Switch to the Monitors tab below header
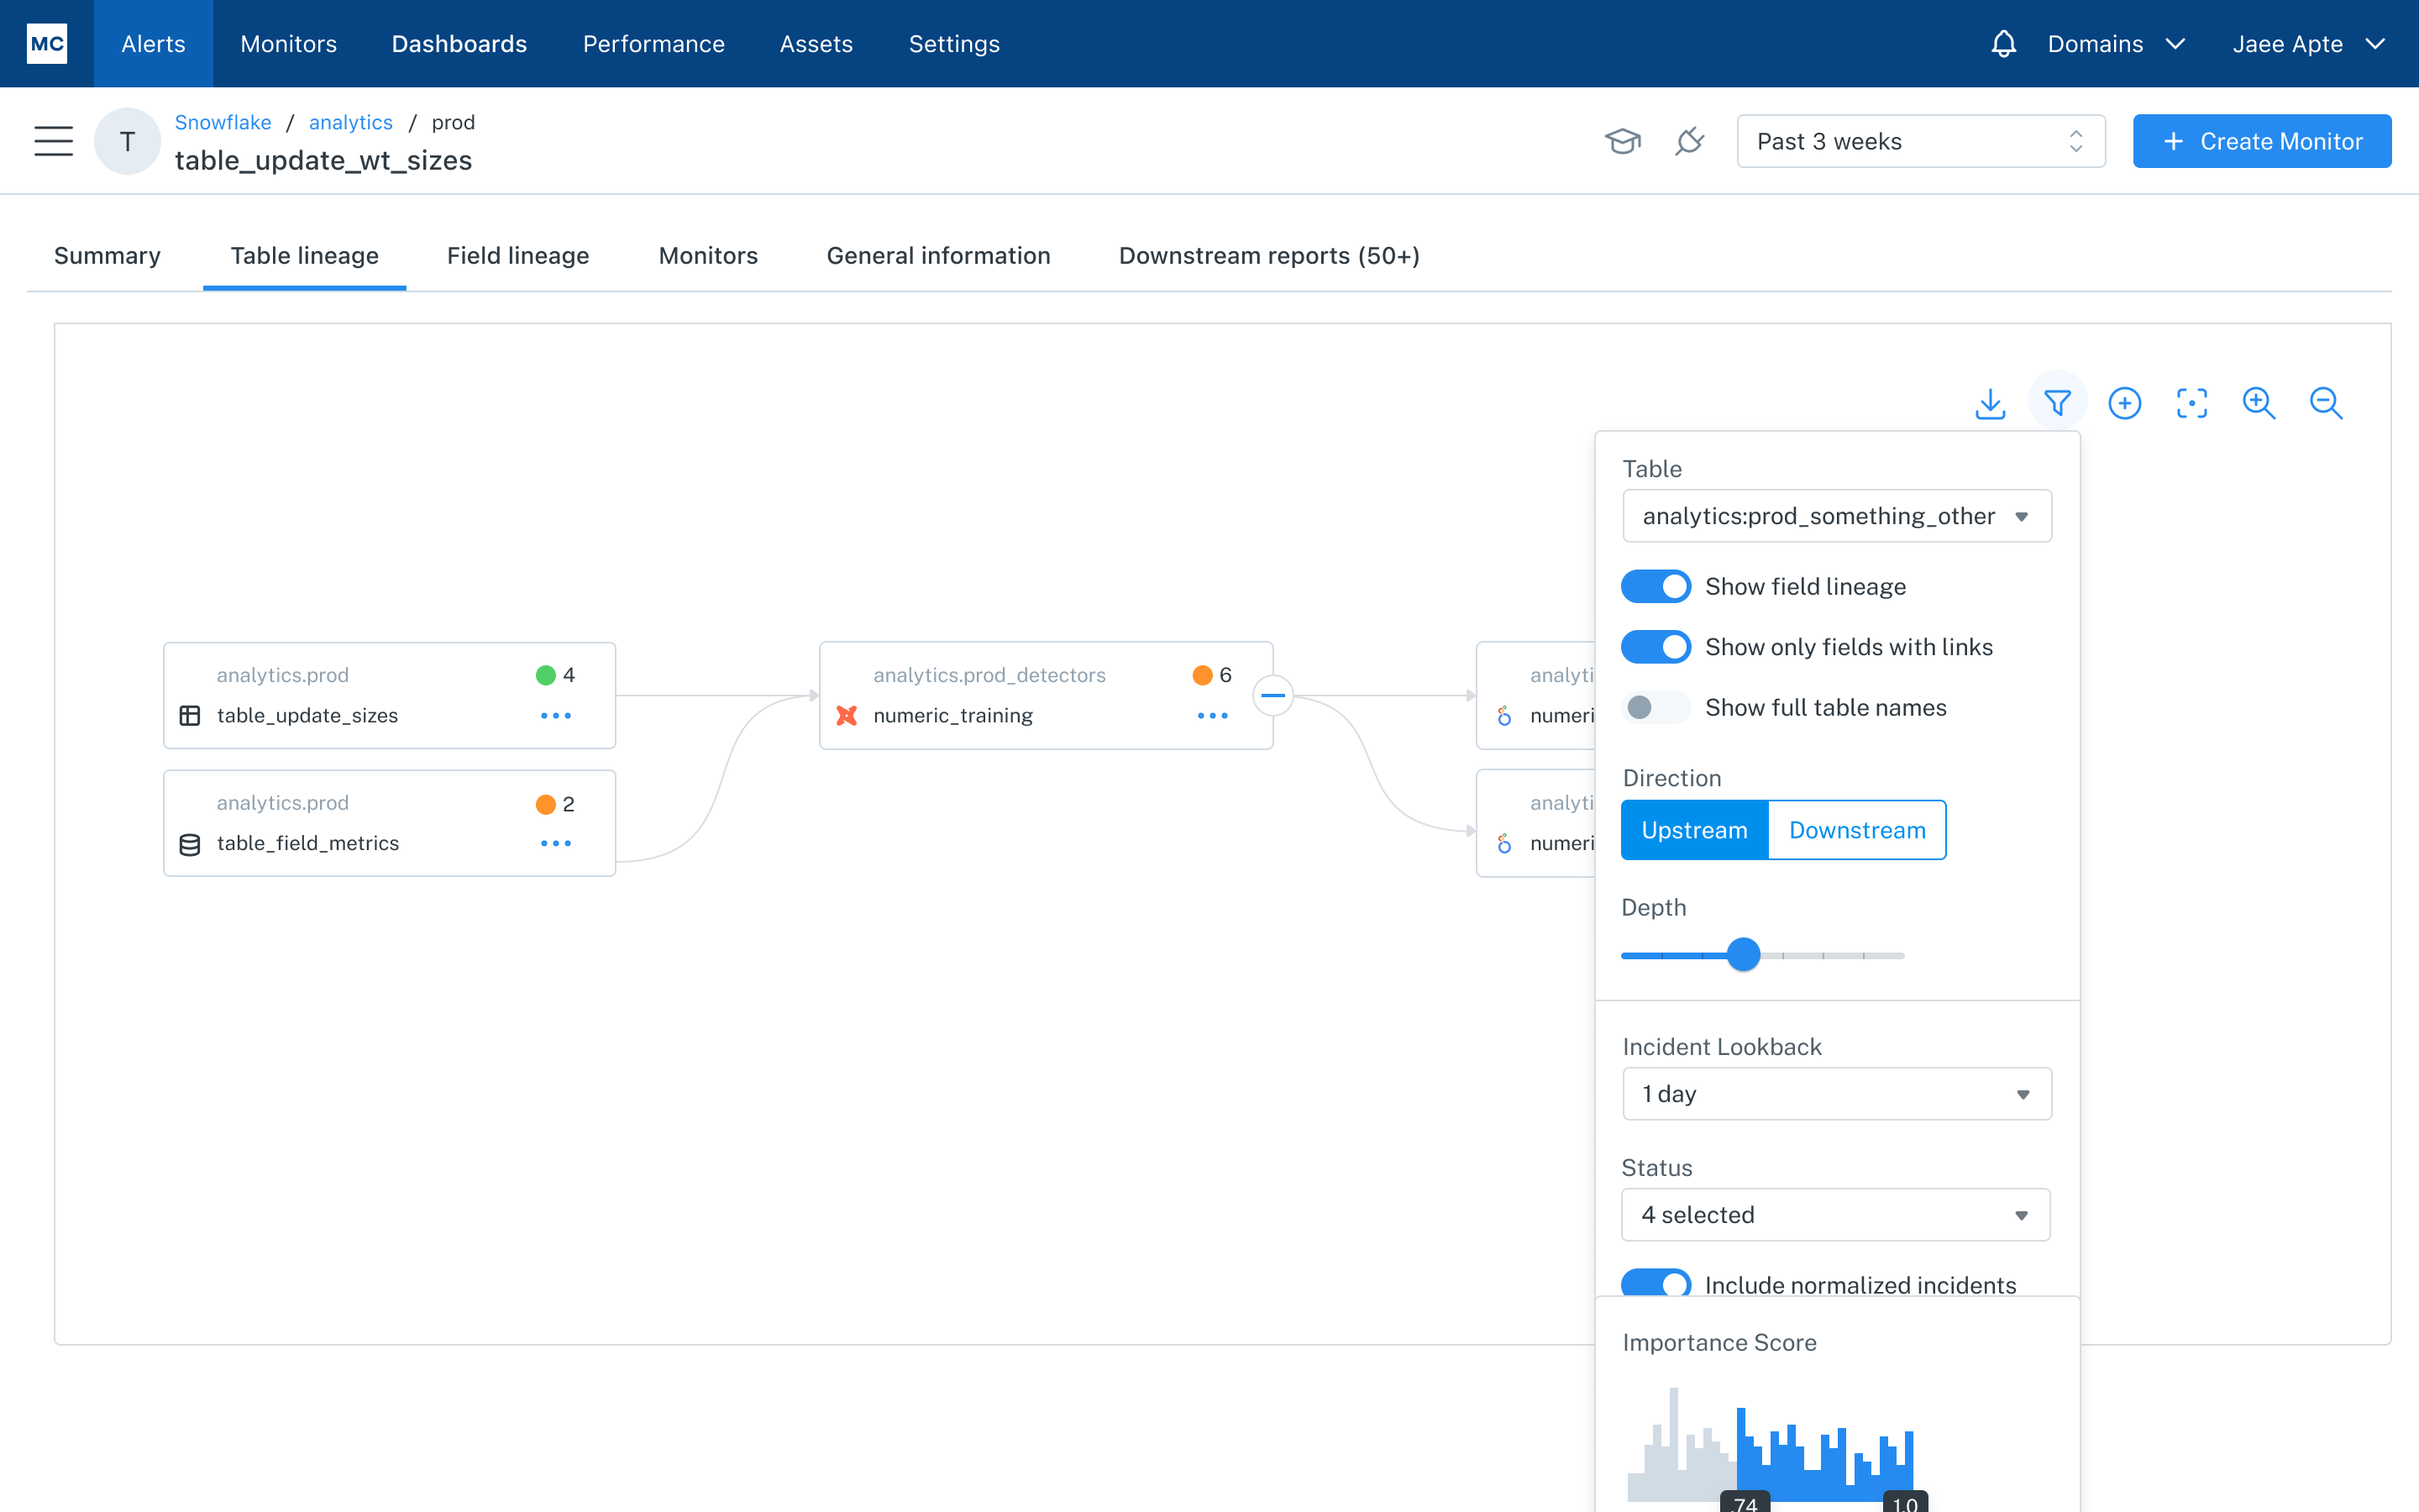This screenshot has height=1512, width=2419. pyautogui.click(x=708, y=256)
